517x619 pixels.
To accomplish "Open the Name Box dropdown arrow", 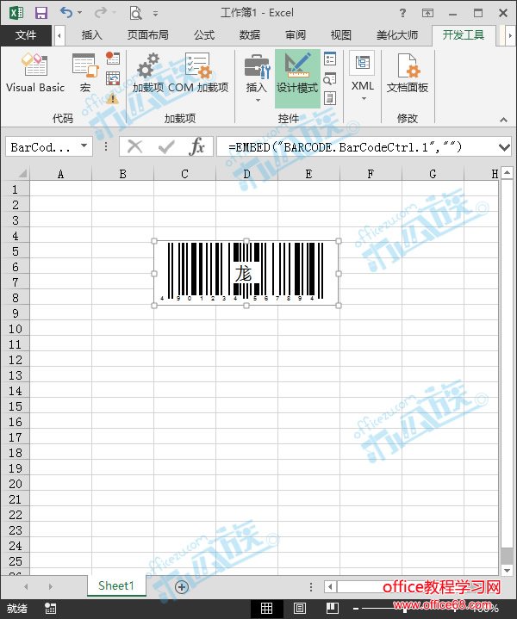I will pos(84,146).
